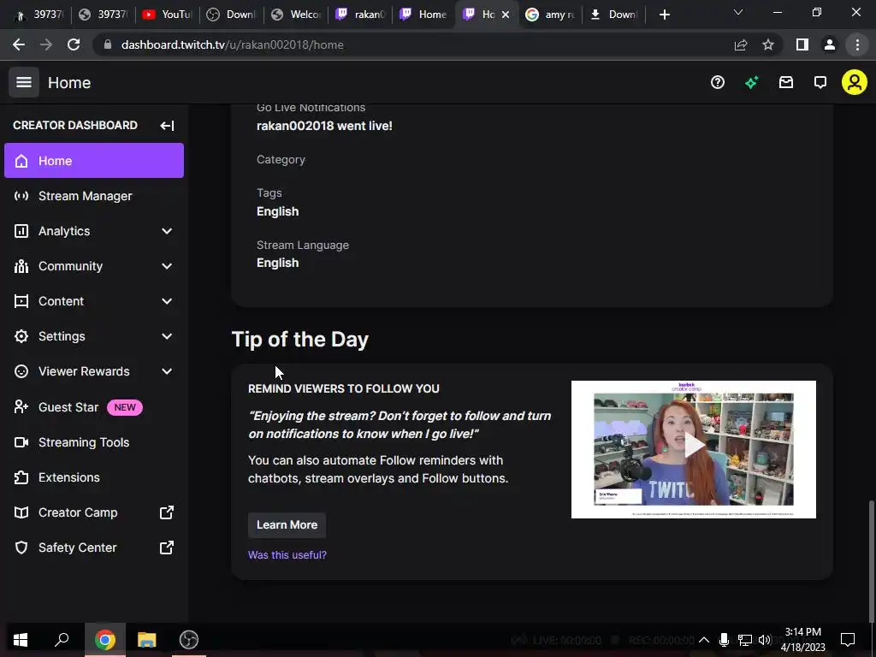This screenshot has width=876, height=657.
Task: Show hidden system tray icons
Action: (704, 640)
